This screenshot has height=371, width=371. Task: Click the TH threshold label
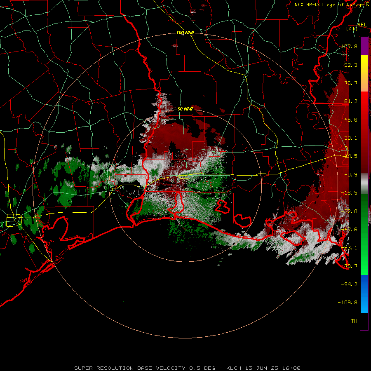tap(354, 321)
